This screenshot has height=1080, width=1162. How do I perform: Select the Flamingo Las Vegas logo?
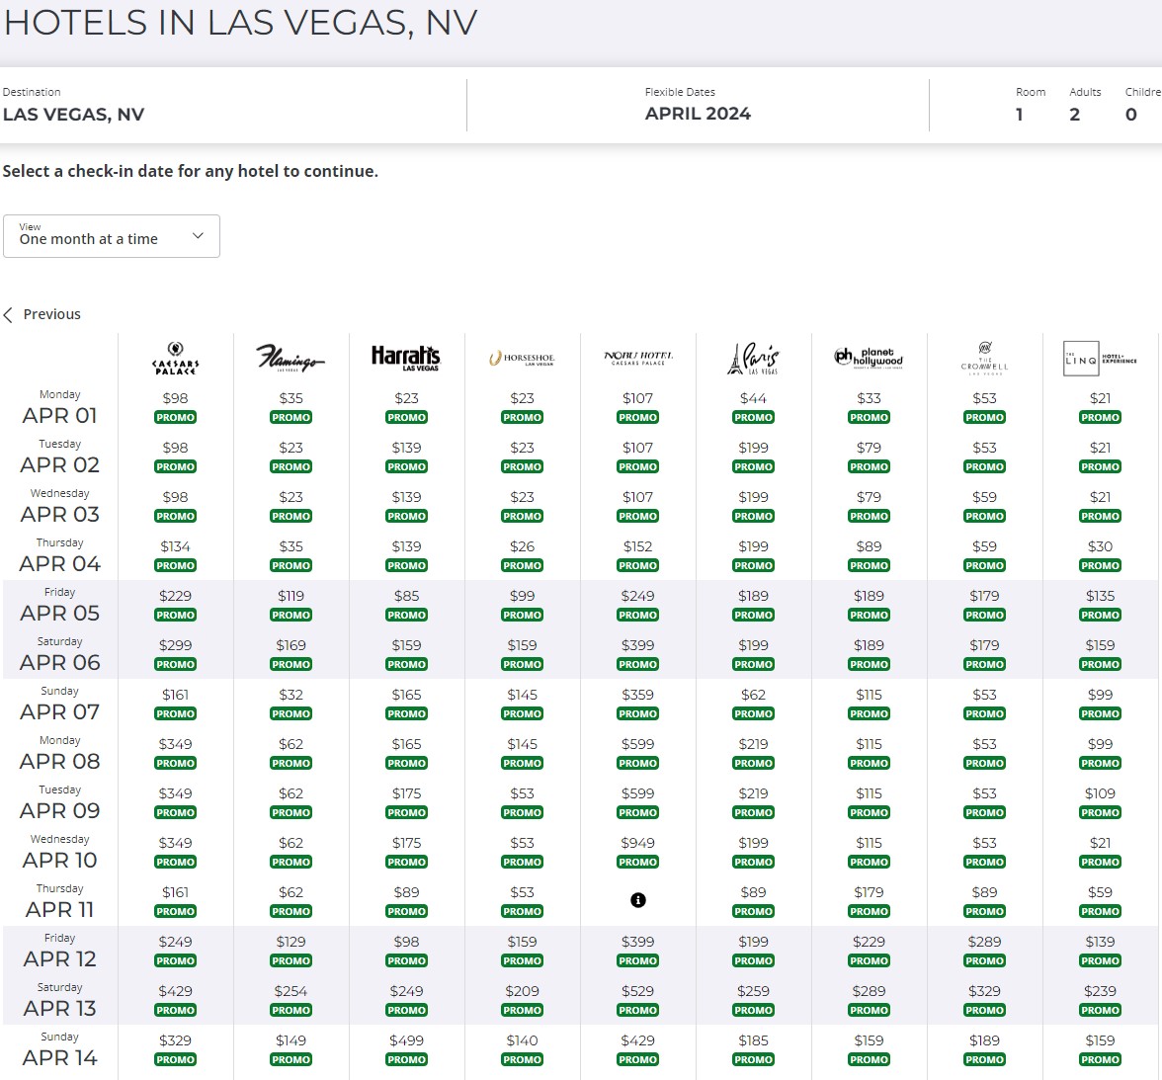click(x=290, y=358)
